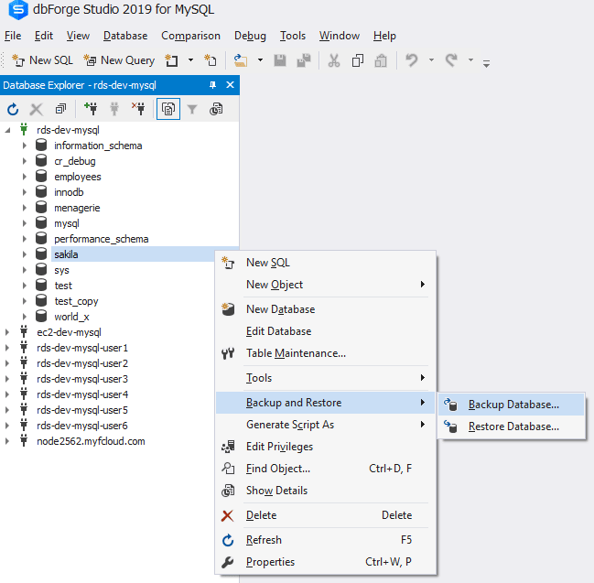Select Edit Database in context menu
Image resolution: width=594 pixels, height=583 pixels.
click(x=325, y=331)
